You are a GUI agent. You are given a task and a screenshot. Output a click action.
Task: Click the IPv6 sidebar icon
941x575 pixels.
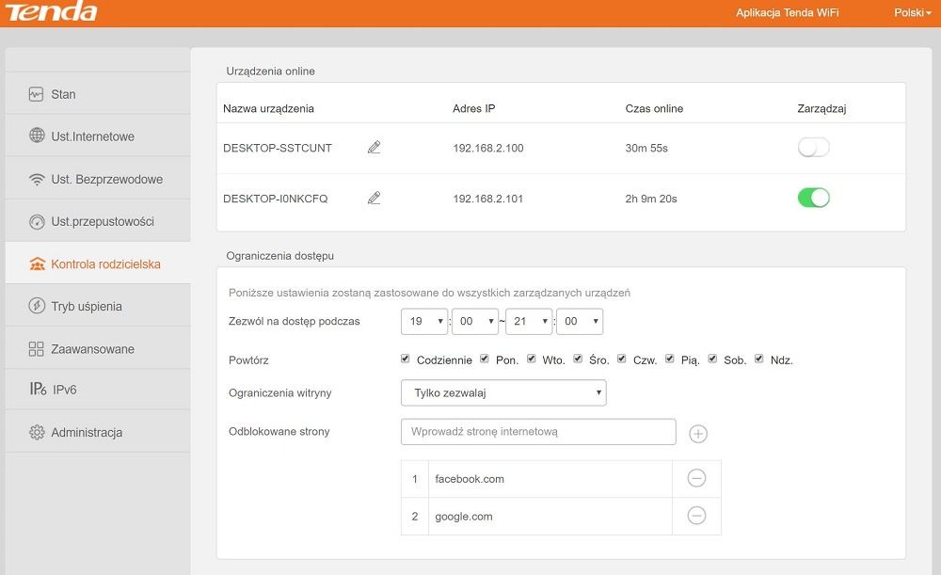(38, 389)
